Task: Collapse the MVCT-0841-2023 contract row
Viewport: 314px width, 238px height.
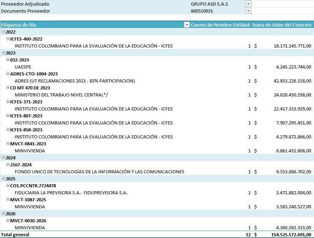Action: tap(8, 144)
